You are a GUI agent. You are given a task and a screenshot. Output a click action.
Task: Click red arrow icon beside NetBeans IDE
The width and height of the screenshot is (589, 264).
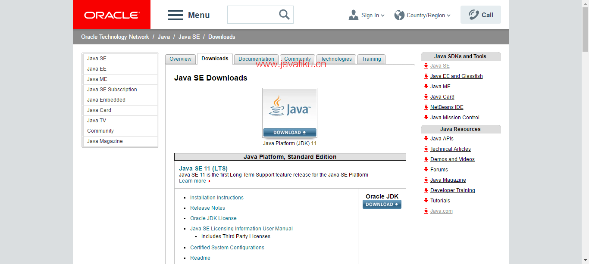pyautogui.click(x=426, y=107)
